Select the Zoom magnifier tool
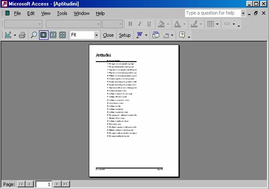Screen dimensions: 269x189 [x=34, y=35]
